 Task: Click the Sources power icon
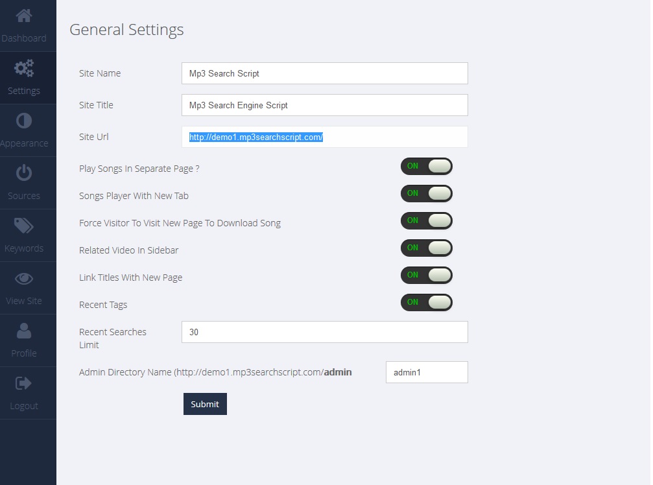pyautogui.click(x=24, y=173)
